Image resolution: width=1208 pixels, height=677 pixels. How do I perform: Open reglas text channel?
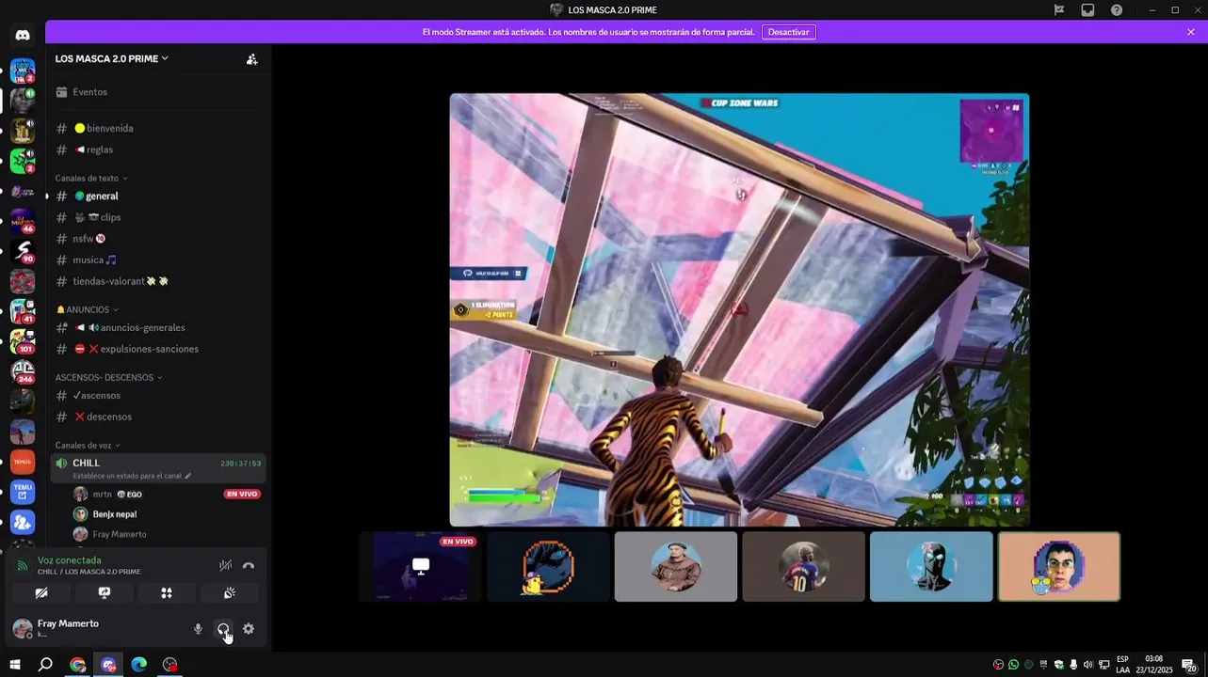pyautogui.click(x=157, y=150)
